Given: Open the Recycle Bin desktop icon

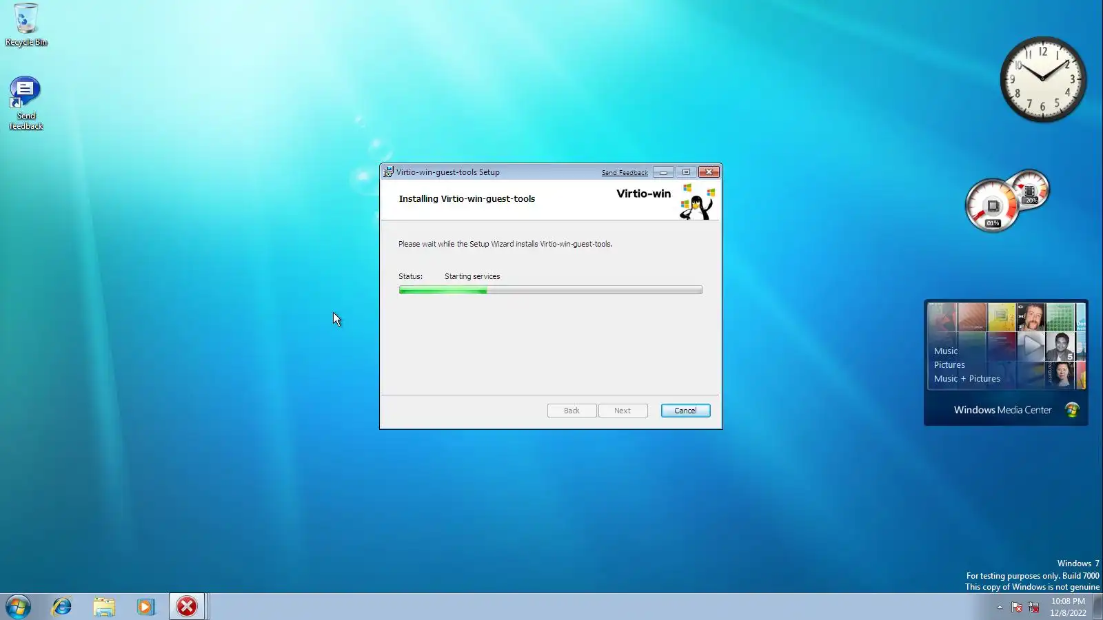Looking at the screenshot, I should point(26,25).
